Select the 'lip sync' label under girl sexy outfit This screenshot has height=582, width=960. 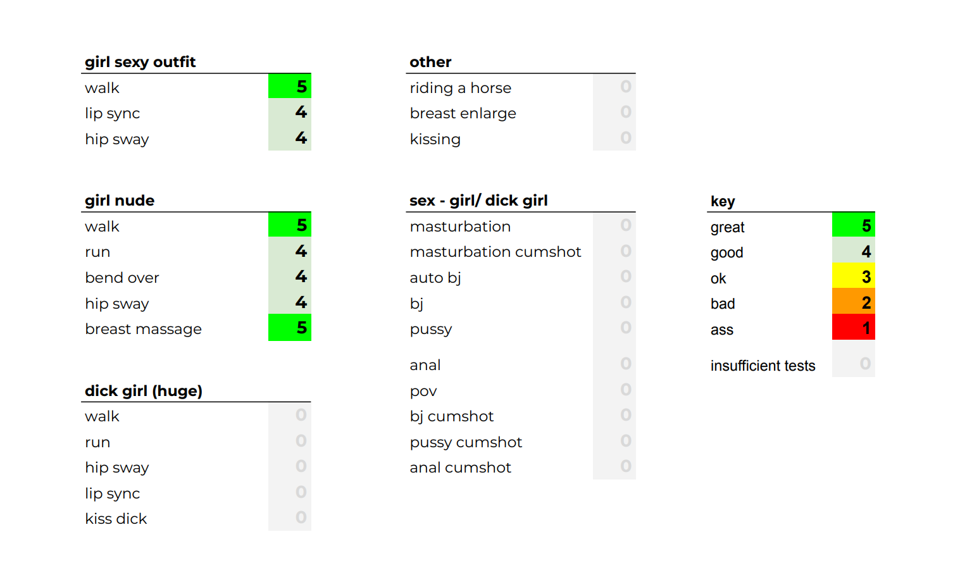(113, 113)
